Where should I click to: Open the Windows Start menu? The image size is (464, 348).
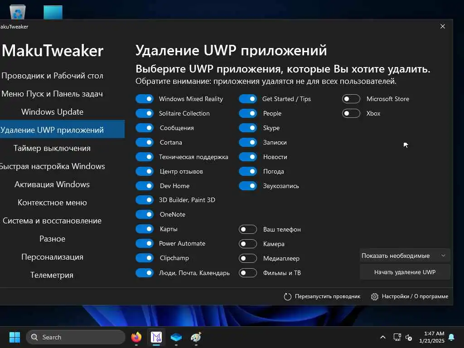[14, 337]
